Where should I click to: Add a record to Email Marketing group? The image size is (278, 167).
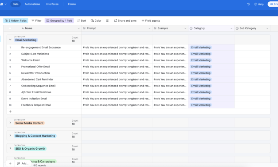click(x=10, y=111)
